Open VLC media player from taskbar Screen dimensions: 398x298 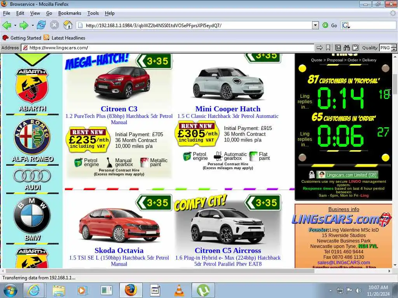point(179,290)
